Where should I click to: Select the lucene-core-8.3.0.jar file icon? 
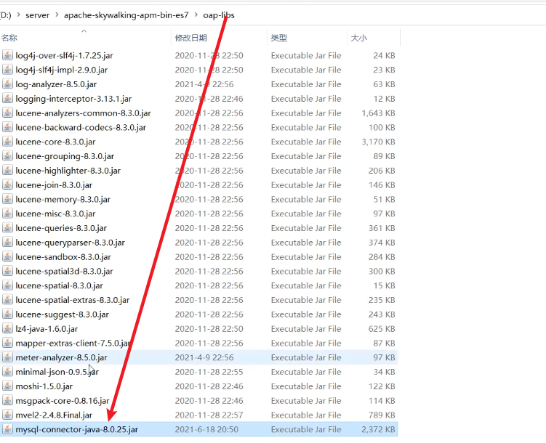7,142
